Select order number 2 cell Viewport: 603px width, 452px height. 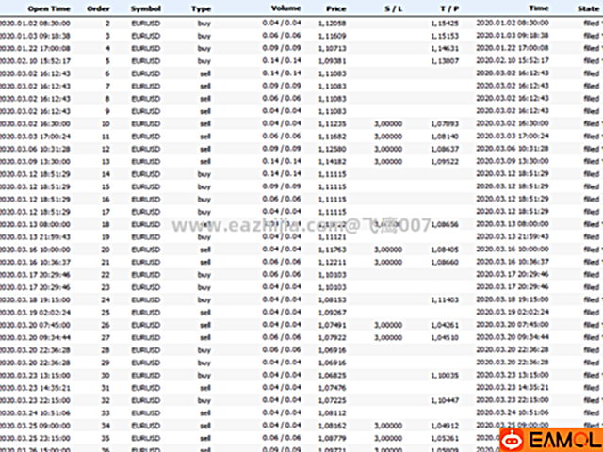[106, 21]
